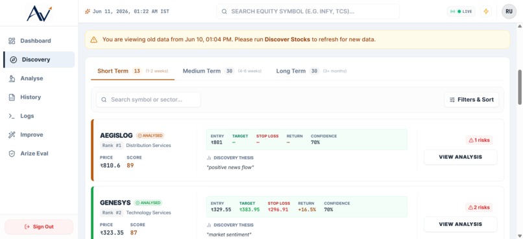Click magnifier icon in top equity search
523x239 pixels.
click(x=225, y=11)
